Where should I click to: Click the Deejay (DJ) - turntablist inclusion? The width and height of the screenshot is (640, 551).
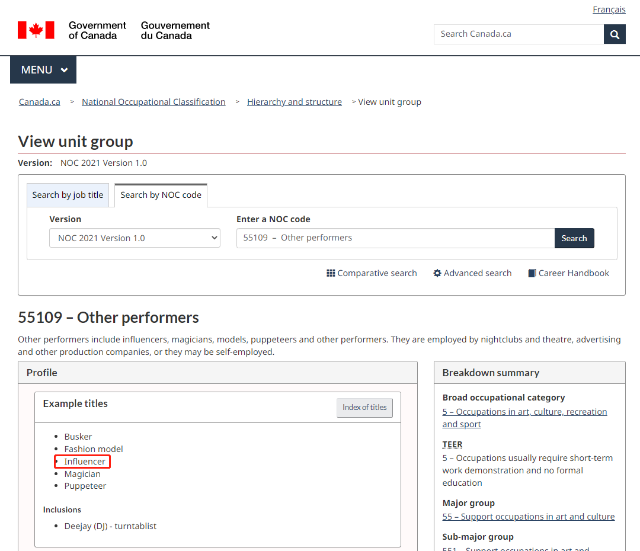tap(110, 526)
